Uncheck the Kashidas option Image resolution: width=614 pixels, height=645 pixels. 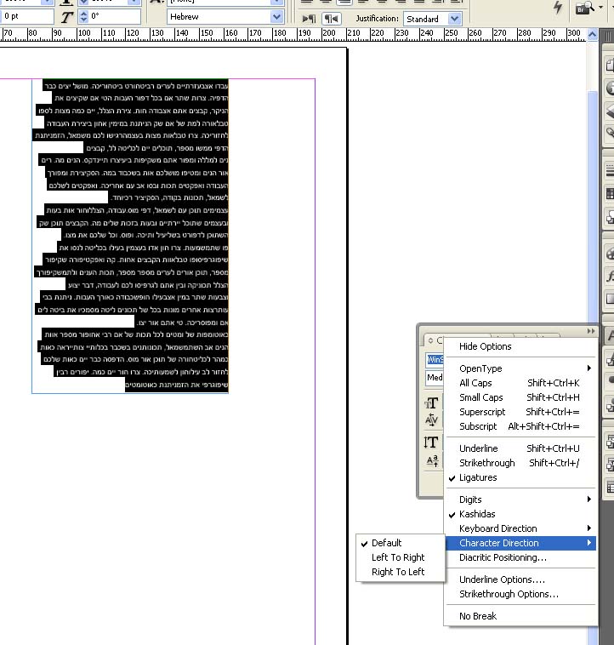coord(521,514)
